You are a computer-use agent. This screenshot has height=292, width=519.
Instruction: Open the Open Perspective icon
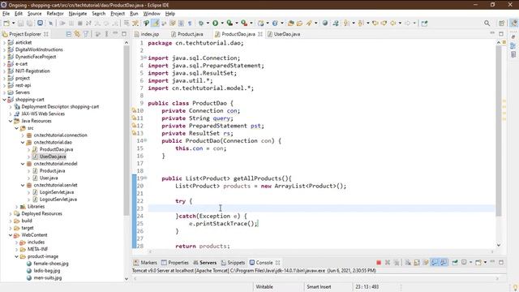click(501, 24)
